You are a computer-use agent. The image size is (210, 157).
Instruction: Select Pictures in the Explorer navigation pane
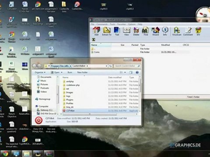(44, 84)
